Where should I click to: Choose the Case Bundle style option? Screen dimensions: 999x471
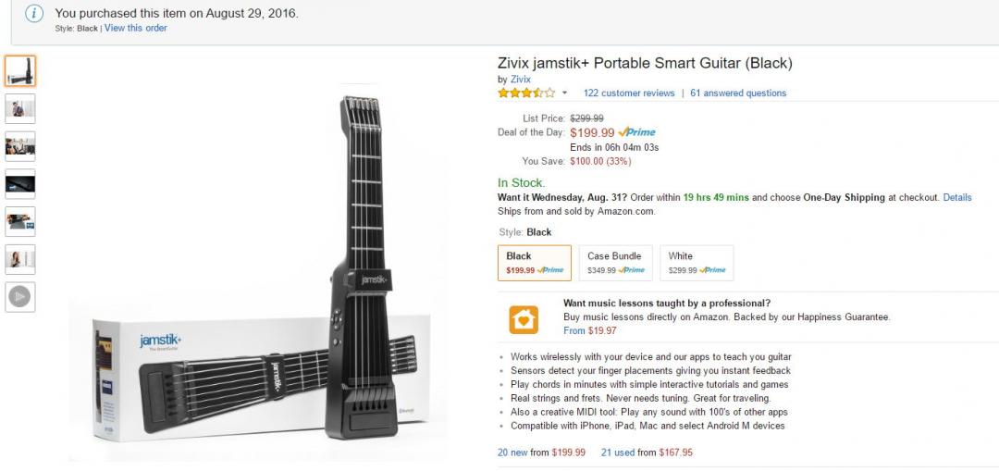tap(615, 263)
